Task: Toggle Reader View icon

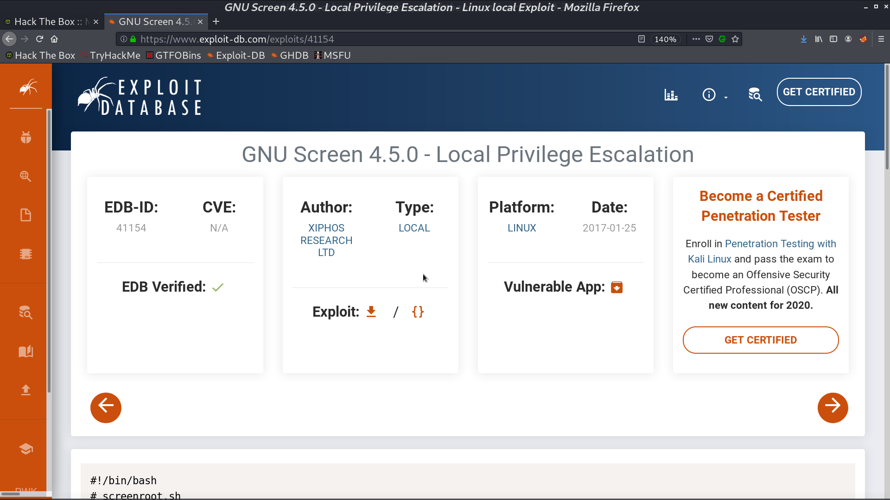Action: pyautogui.click(x=642, y=39)
